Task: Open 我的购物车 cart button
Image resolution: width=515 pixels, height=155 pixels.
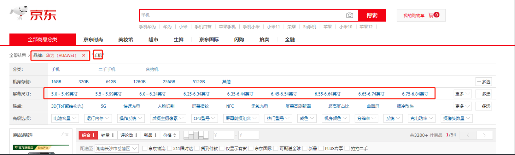Action: point(421,15)
